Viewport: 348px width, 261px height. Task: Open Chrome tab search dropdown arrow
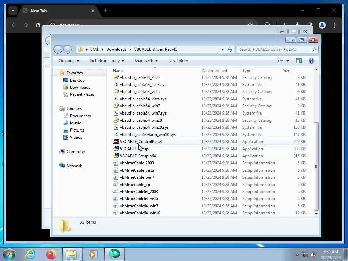pyautogui.click(x=13, y=11)
